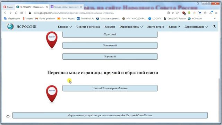This screenshot has width=222, height=125.
Task: Open the Форум по всем материалам button
Action: (110, 115)
